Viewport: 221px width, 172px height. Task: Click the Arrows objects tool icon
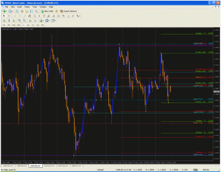pos(78,16)
